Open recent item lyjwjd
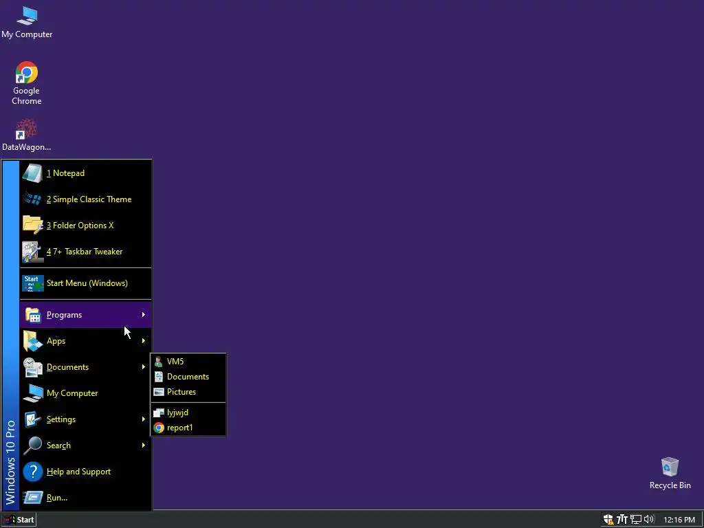The width and height of the screenshot is (704, 528). [188, 412]
